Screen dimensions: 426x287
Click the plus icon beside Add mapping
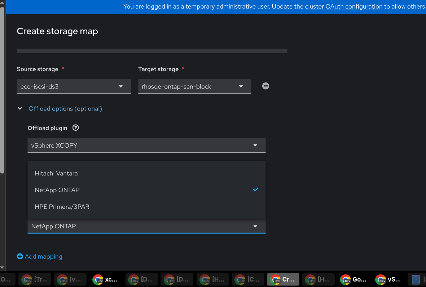[x=20, y=256]
